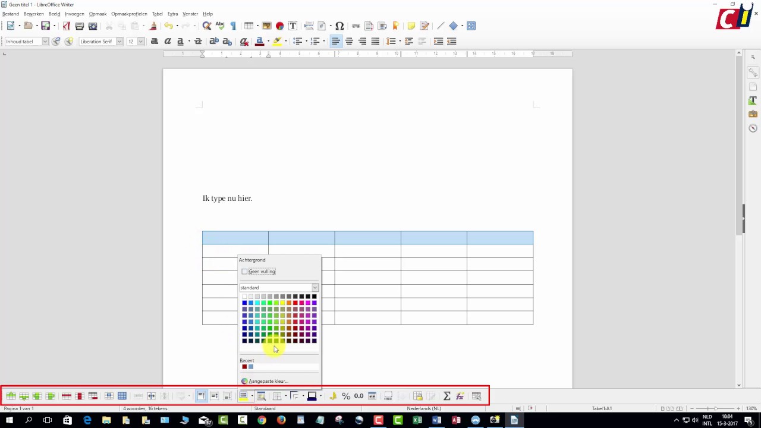Screen dimensions: 761x428
Task: Pick the black swatch in the palette
Action: pyautogui.click(x=315, y=297)
